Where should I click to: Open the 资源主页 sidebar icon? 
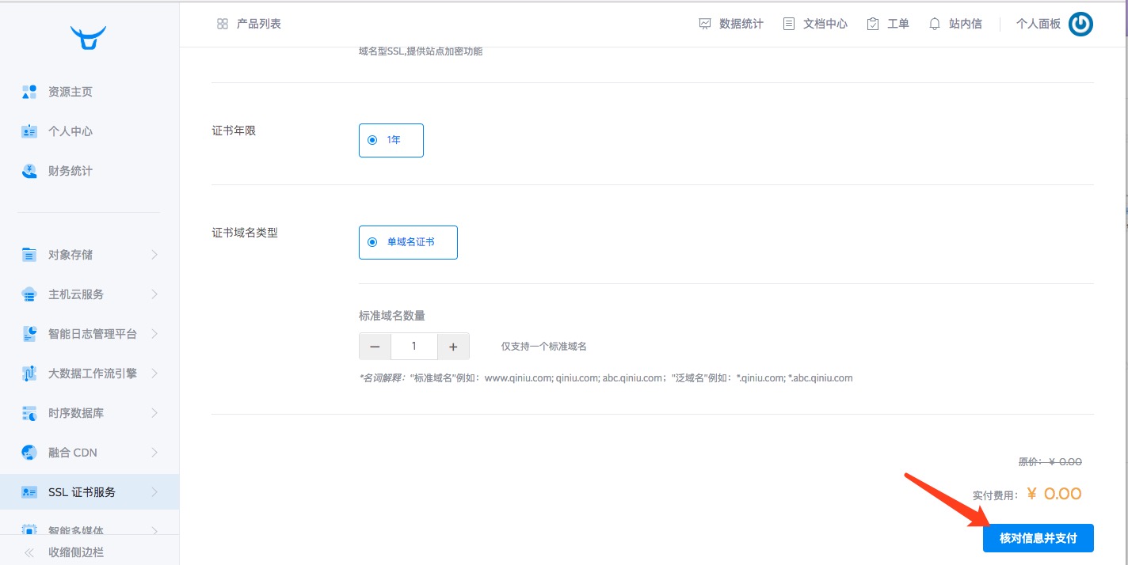pyautogui.click(x=29, y=92)
